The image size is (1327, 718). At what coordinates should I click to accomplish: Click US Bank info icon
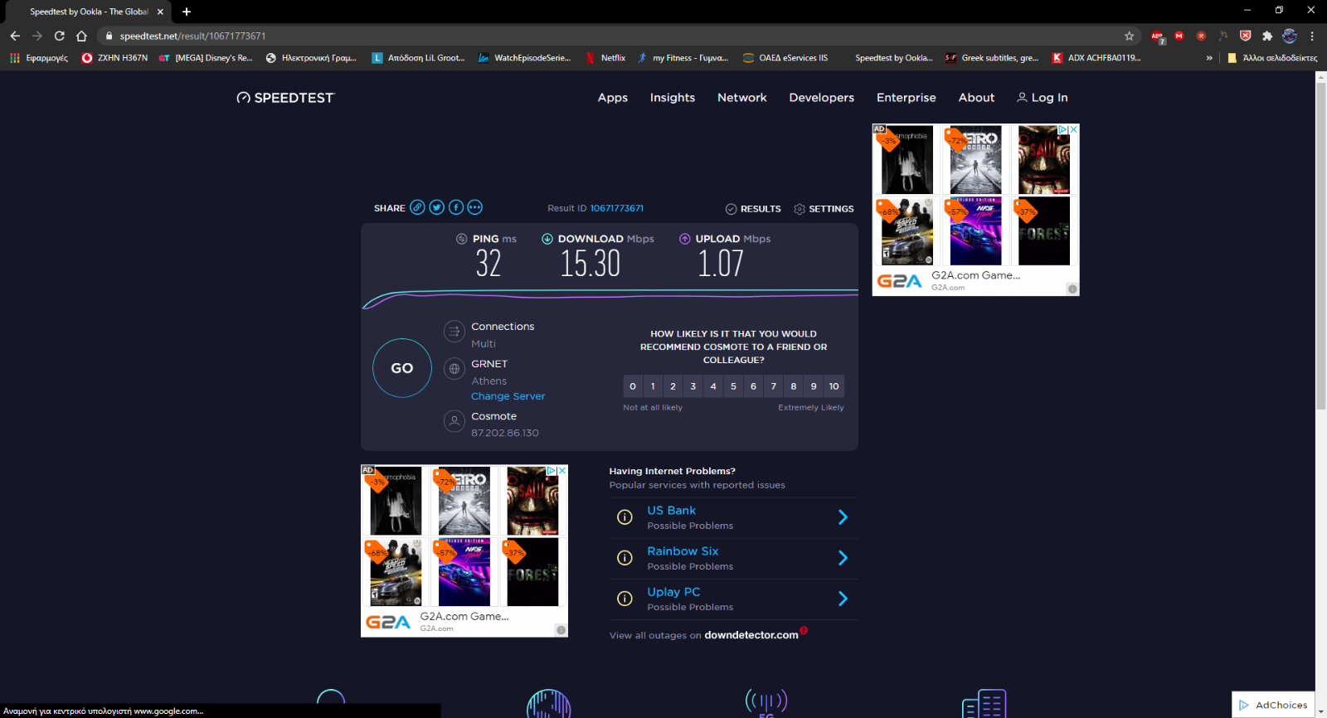(x=625, y=517)
